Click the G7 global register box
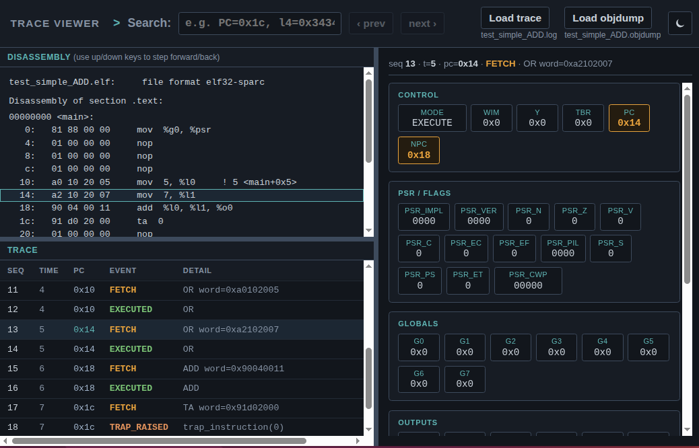 pos(465,379)
